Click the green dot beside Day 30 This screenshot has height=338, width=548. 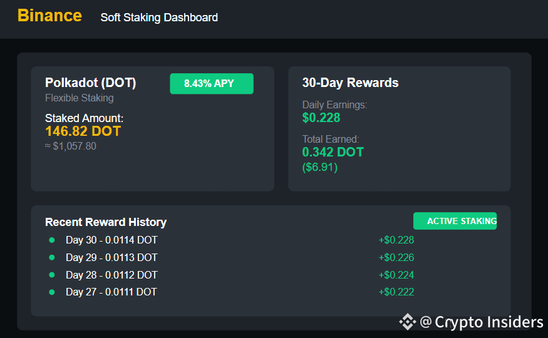(52, 240)
